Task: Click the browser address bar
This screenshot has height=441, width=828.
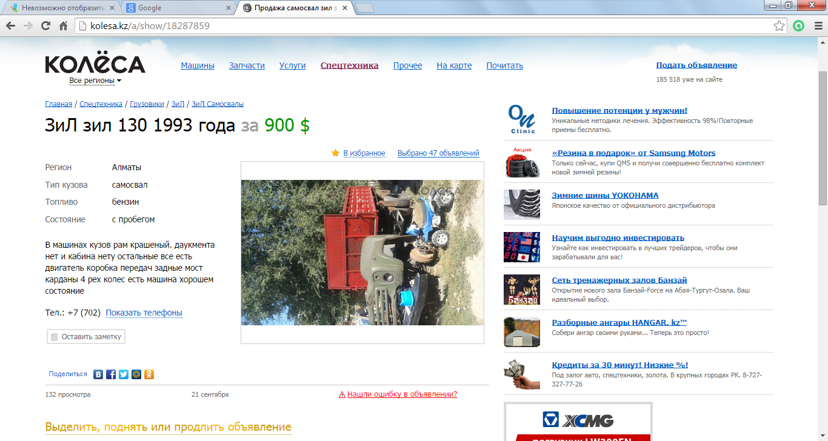Action: pos(424,26)
